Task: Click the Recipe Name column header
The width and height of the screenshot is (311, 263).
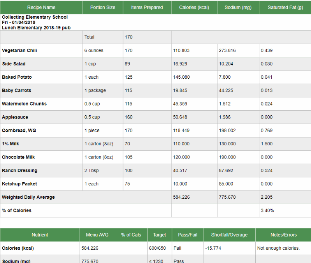Action: [41, 7]
